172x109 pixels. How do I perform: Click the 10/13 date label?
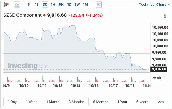click(x=75, y=86)
